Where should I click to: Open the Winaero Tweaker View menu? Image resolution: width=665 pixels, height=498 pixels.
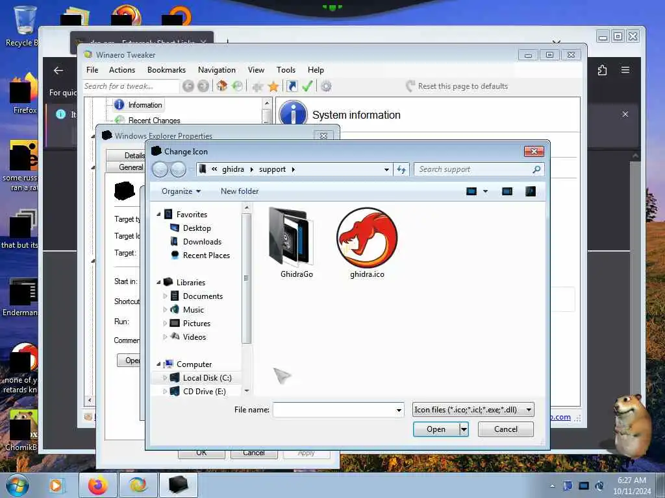[x=256, y=70]
